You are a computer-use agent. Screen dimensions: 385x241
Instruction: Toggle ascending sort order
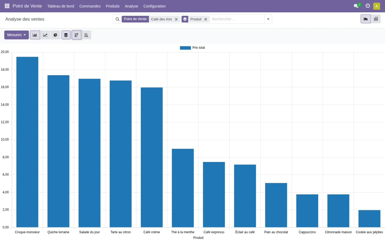click(86, 35)
